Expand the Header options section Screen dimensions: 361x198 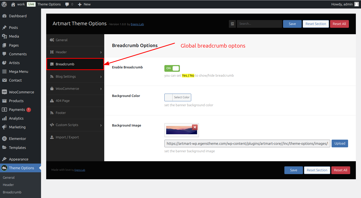coord(75,52)
